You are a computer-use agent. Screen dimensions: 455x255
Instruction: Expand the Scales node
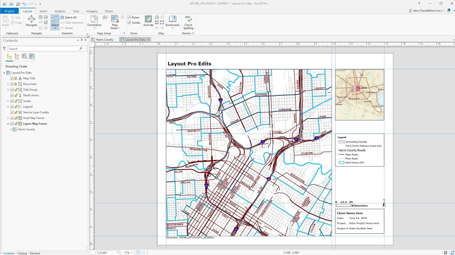click(8, 101)
